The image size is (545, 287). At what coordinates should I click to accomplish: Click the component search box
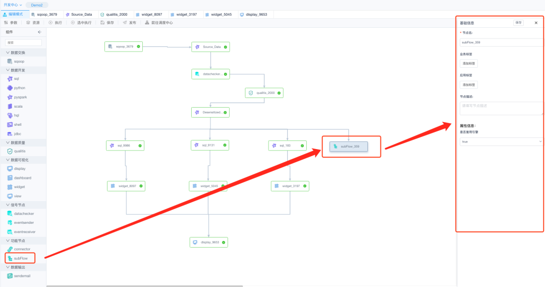coord(23,42)
